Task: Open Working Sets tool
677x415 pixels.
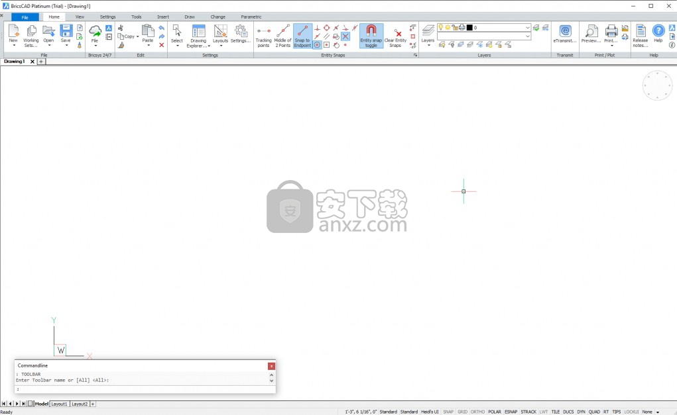Action: pyautogui.click(x=31, y=35)
